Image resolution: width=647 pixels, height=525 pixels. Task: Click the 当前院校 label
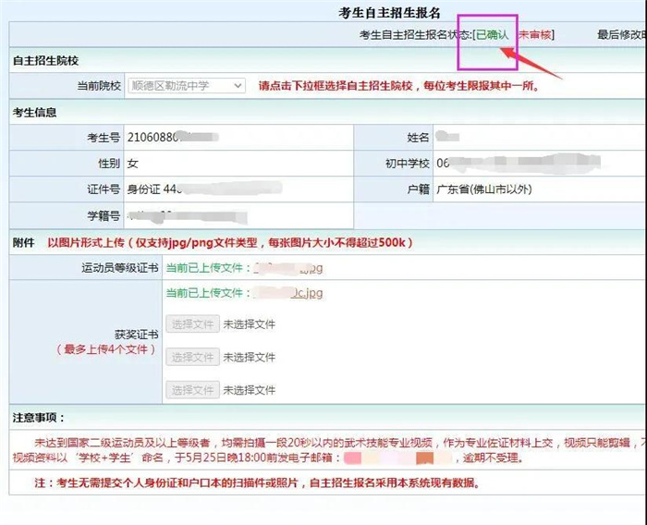click(99, 86)
